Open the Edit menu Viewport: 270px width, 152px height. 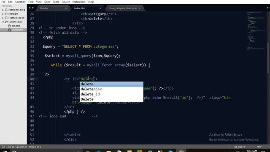tap(10, 2)
